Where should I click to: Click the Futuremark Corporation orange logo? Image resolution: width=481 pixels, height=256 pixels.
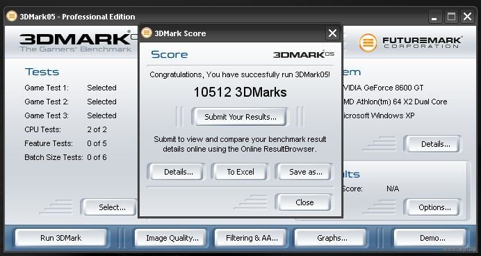point(368,42)
